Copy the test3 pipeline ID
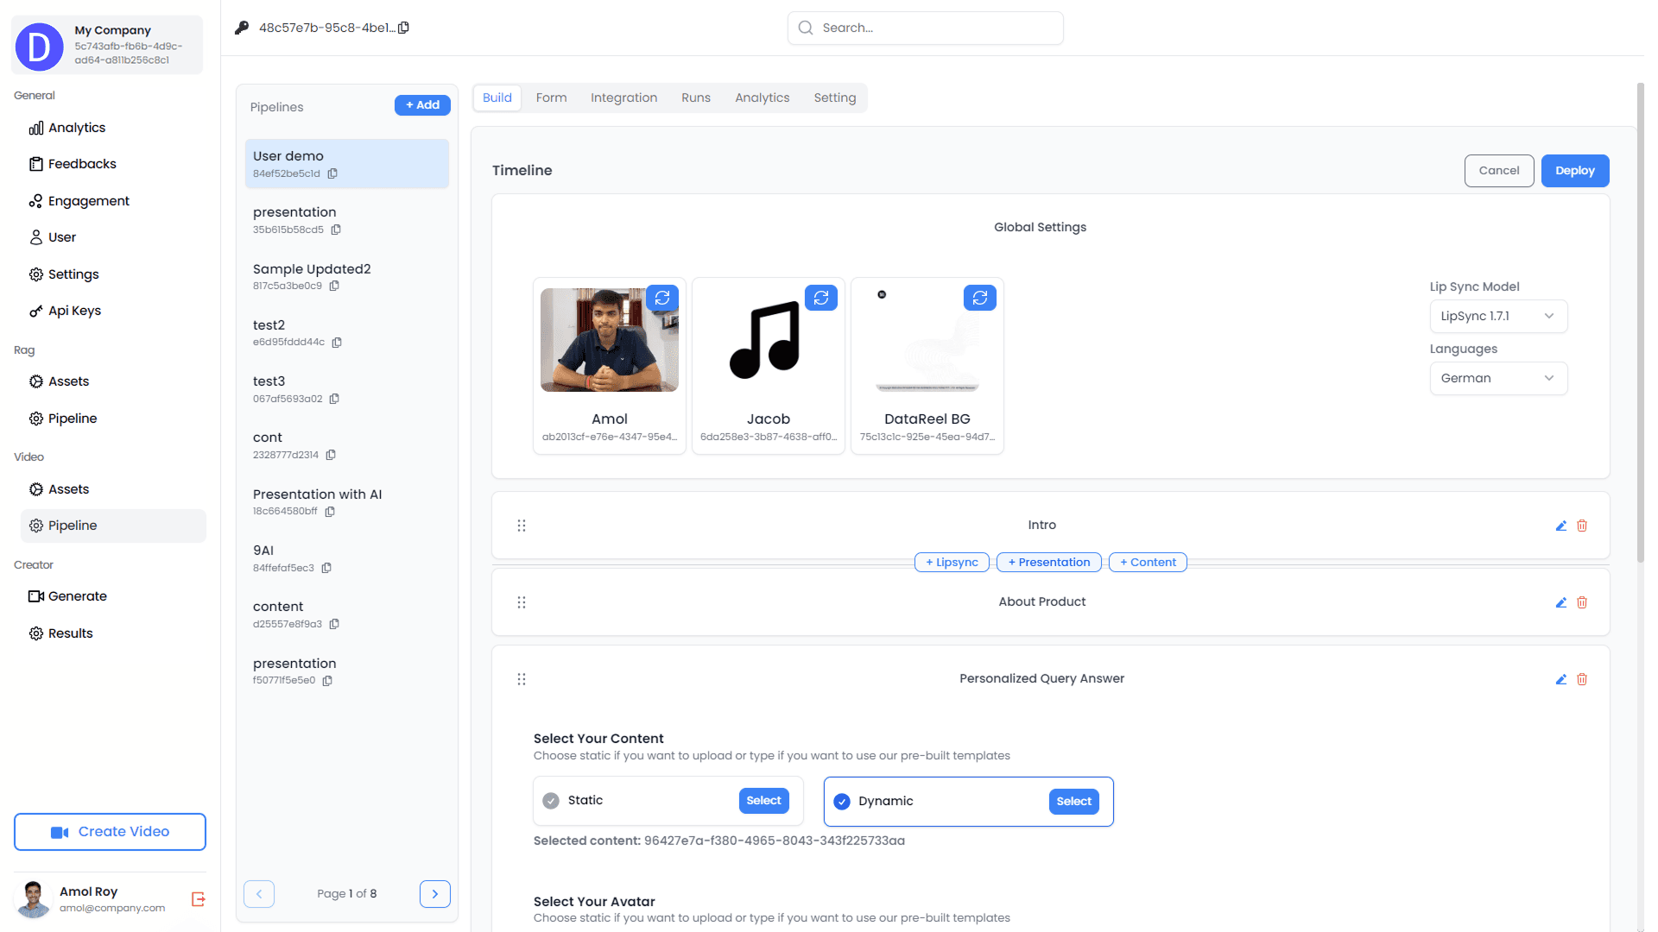1658x932 pixels. coord(334,399)
